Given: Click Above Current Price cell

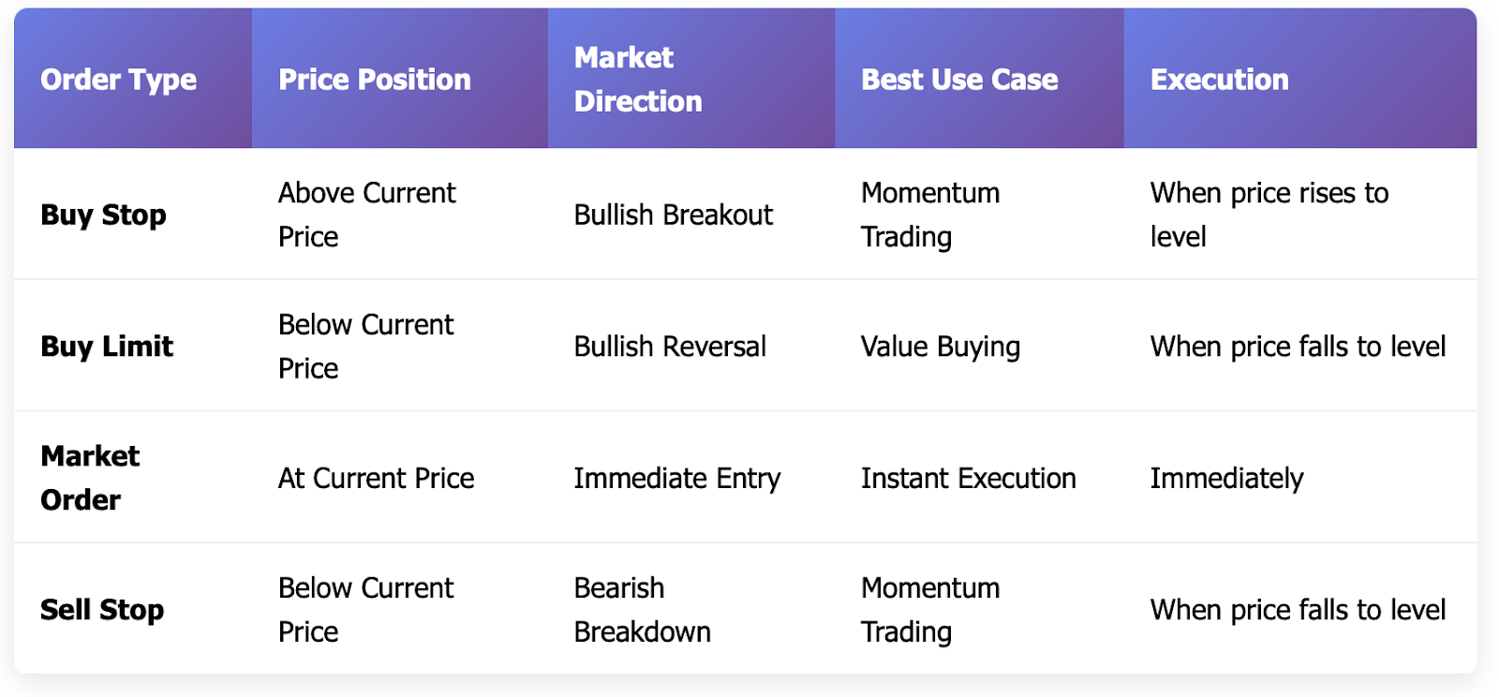Looking at the screenshot, I should pos(366,215).
